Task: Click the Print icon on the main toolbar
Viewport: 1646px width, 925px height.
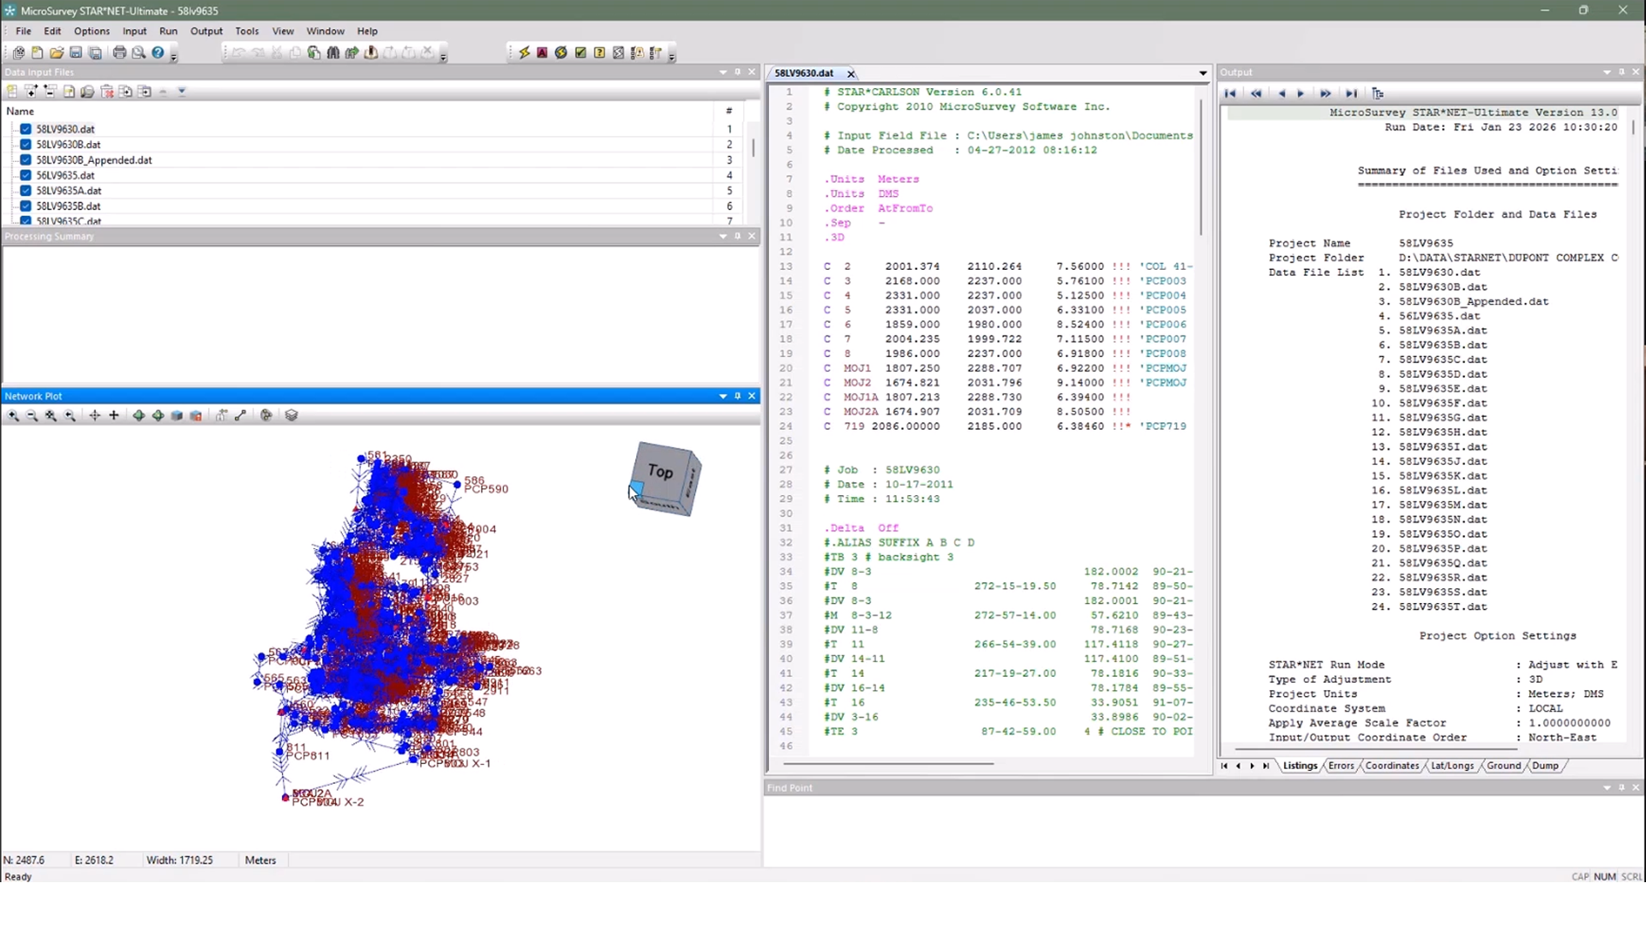Action: (x=120, y=52)
